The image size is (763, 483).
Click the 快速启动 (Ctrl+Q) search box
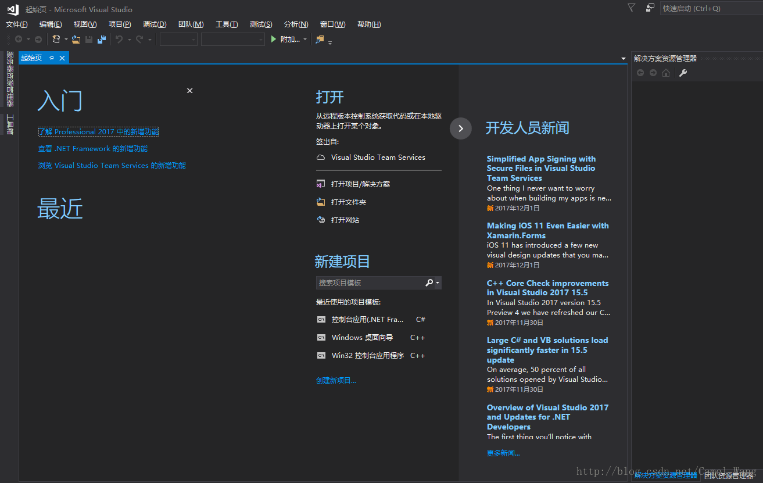711,8
